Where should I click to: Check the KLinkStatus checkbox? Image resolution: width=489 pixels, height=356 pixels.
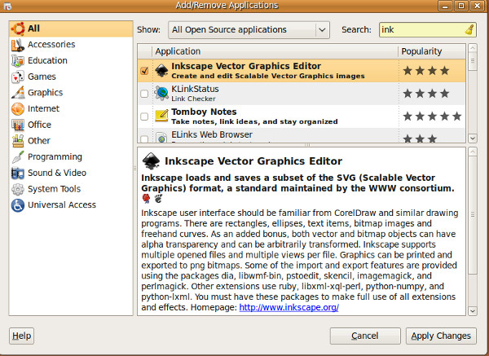click(x=144, y=94)
